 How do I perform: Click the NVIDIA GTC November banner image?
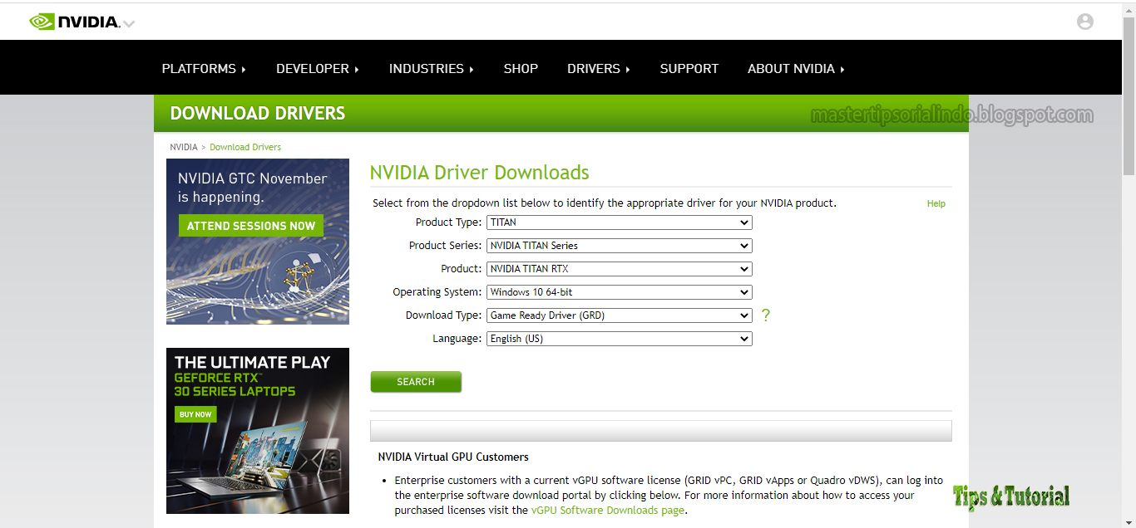pos(258,241)
